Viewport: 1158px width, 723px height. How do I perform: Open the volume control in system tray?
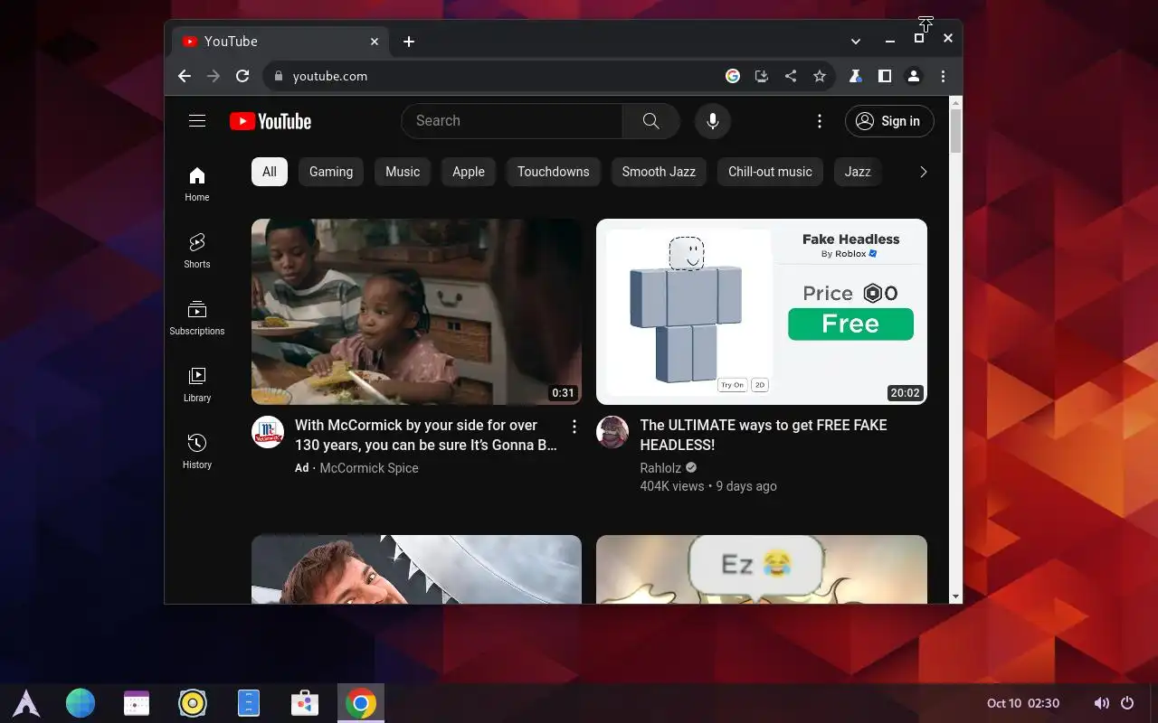click(1101, 703)
